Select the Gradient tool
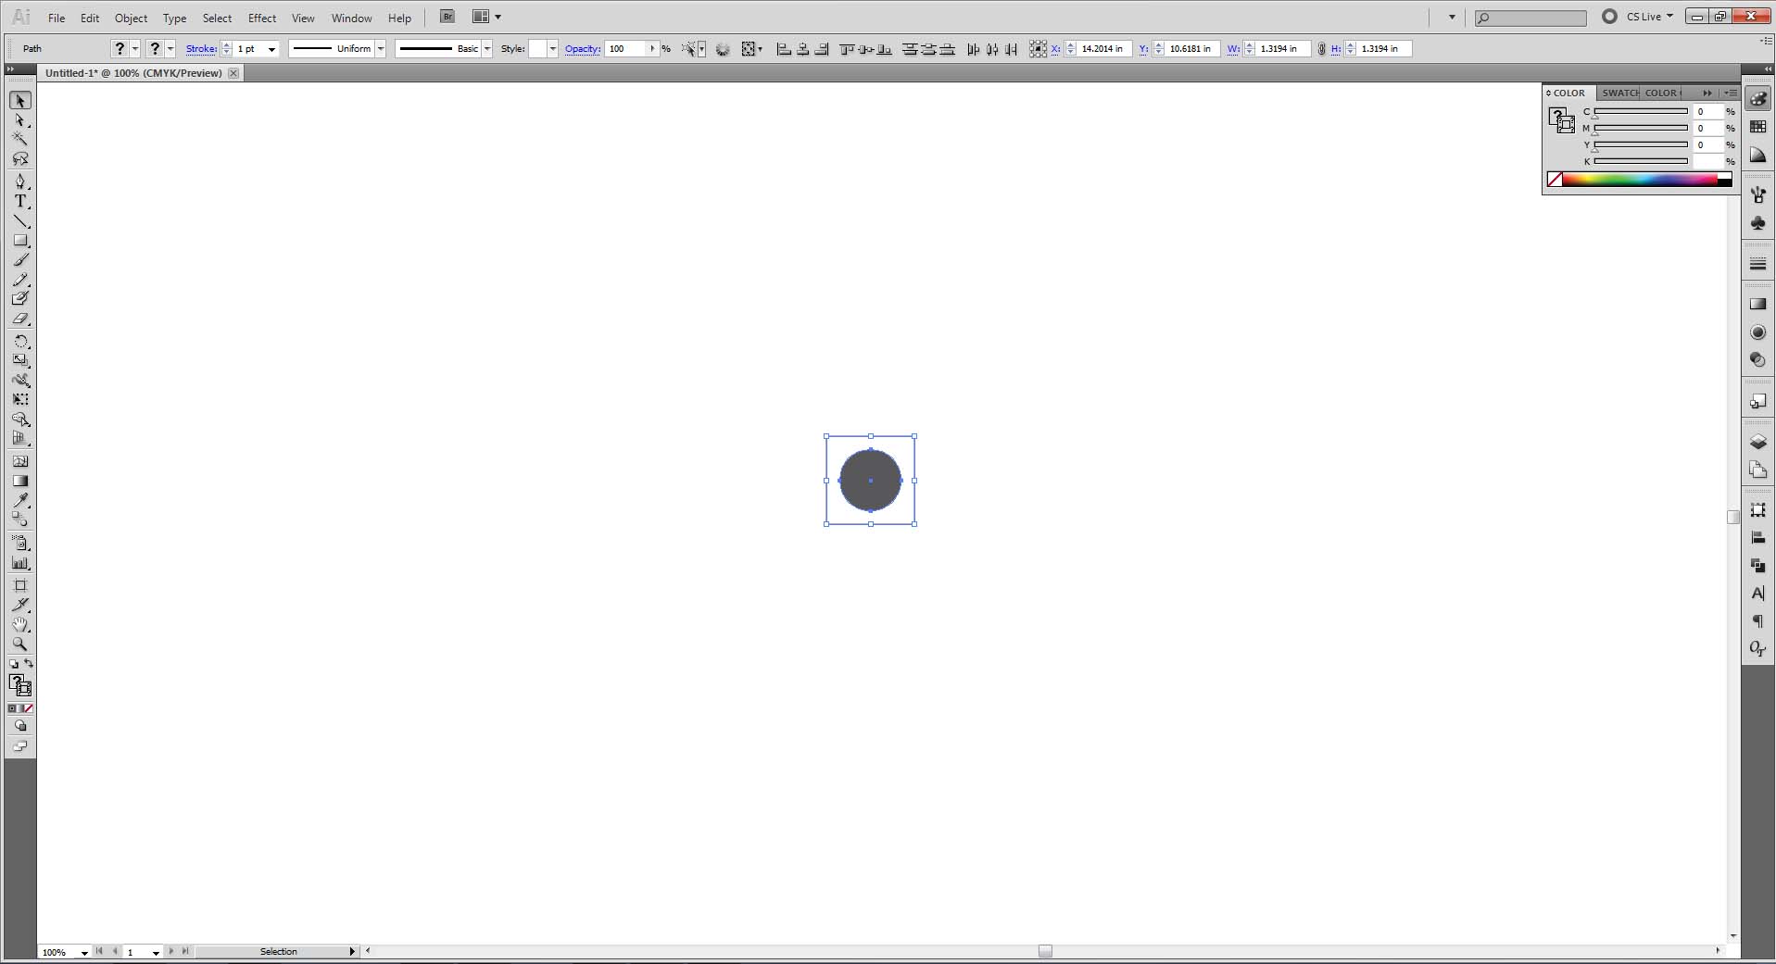This screenshot has width=1776, height=964. [x=20, y=482]
